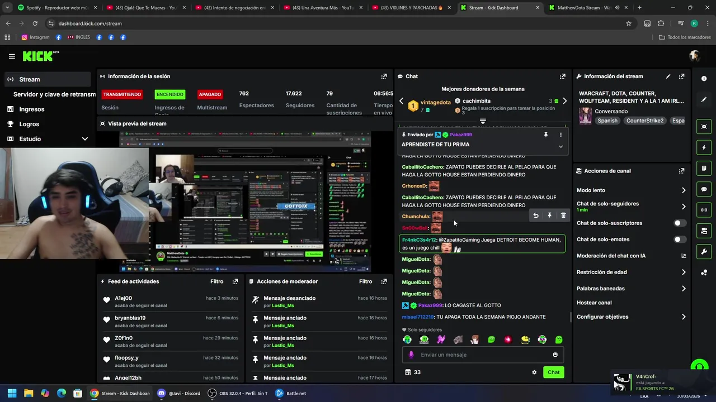The height and width of the screenshot is (402, 716).
Task: Pop out the Información de la sesión panel
Action: 384,76
